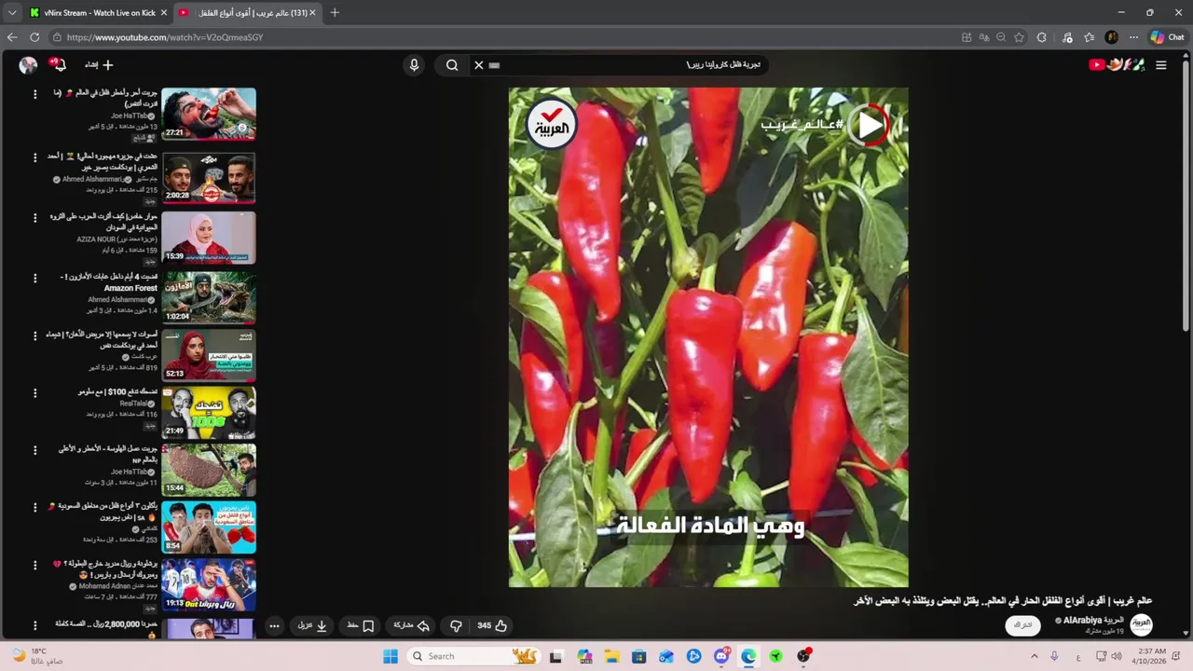The width and height of the screenshot is (1193, 671).
Task: Play the video using overlay play icon
Action: 868,124
